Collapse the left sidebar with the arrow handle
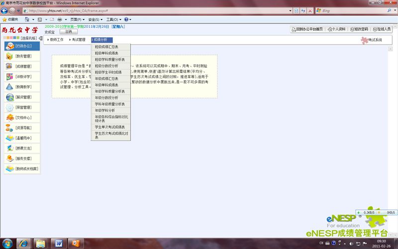The height and width of the screenshot is (249, 398). pyautogui.click(x=41, y=38)
